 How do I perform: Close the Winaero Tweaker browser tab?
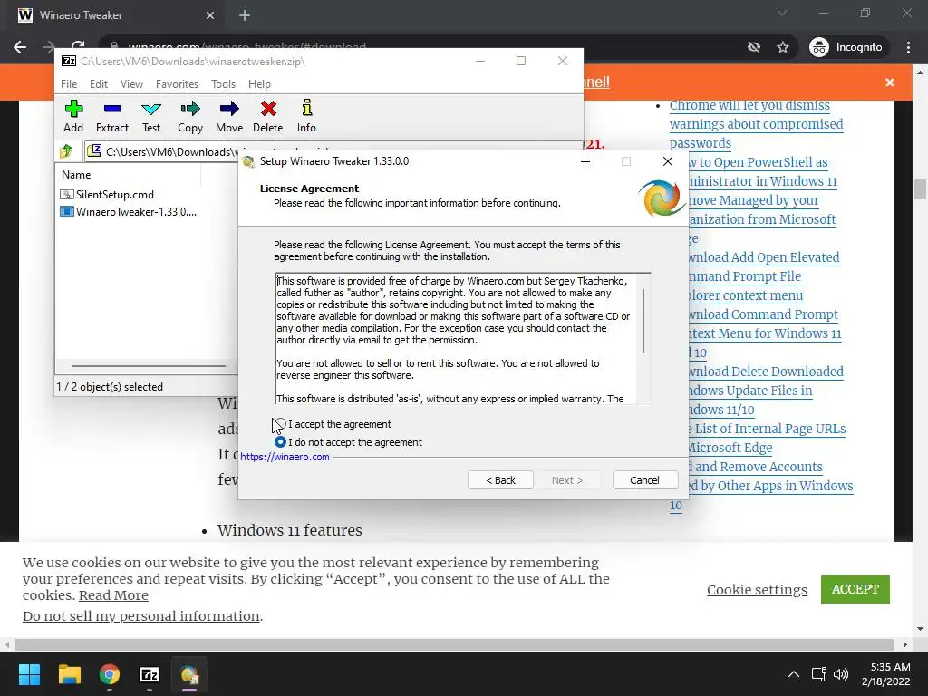pyautogui.click(x=210, y=15)
